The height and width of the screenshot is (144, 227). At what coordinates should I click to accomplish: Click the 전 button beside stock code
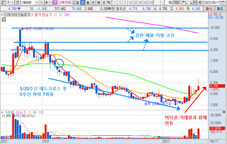coord(18,2)
